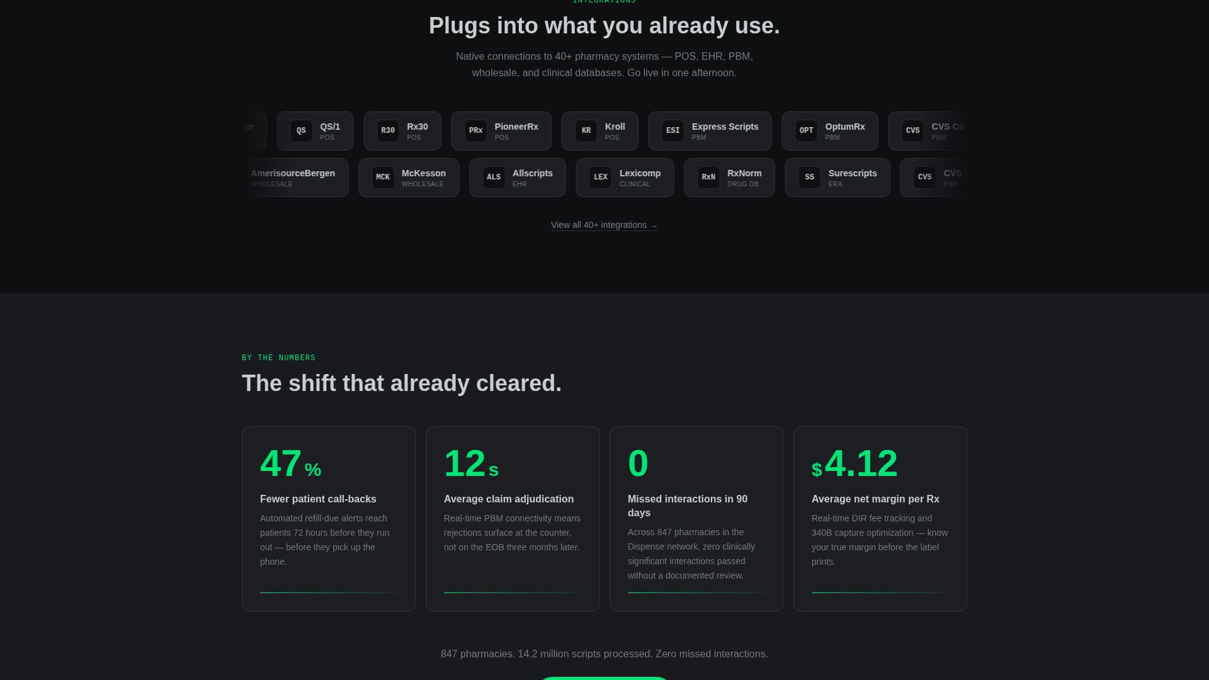The height and width of the screenshot is (680, 1209).
Task: Select the OPT badge icon for OptumRx
Action: (806, 131)
